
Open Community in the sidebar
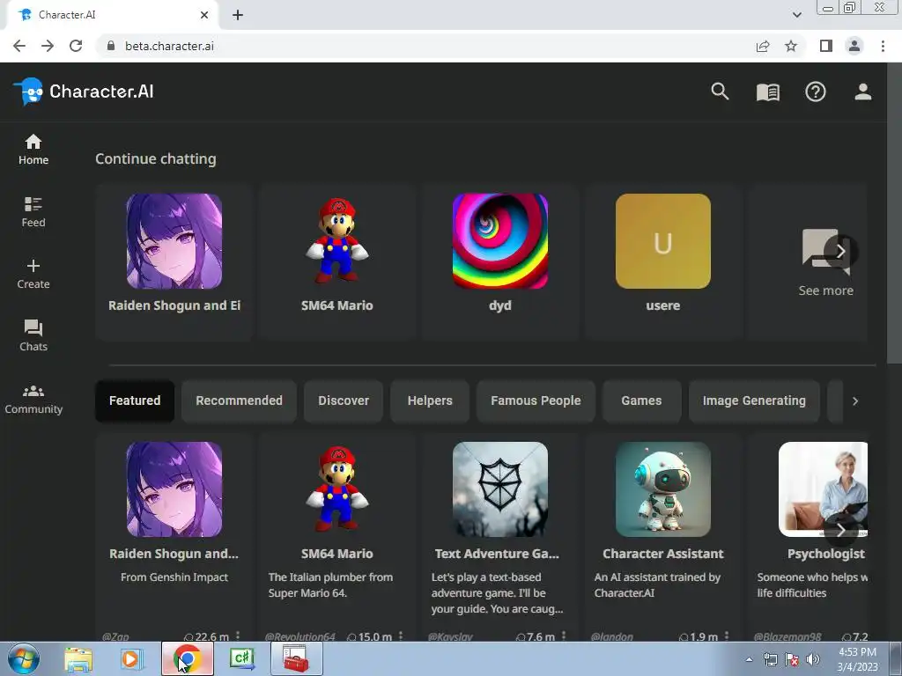[x=33, y=399]
